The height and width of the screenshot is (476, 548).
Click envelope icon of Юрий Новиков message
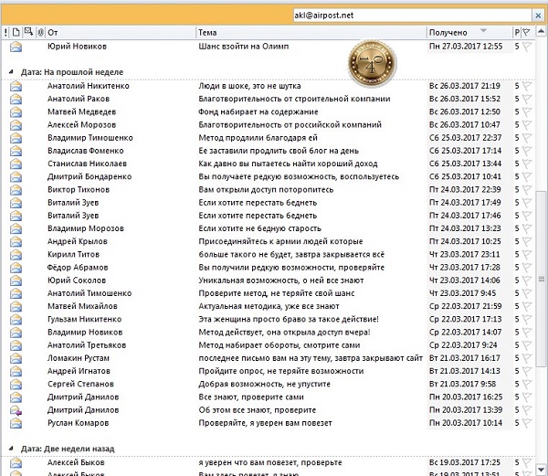point(16,47)
